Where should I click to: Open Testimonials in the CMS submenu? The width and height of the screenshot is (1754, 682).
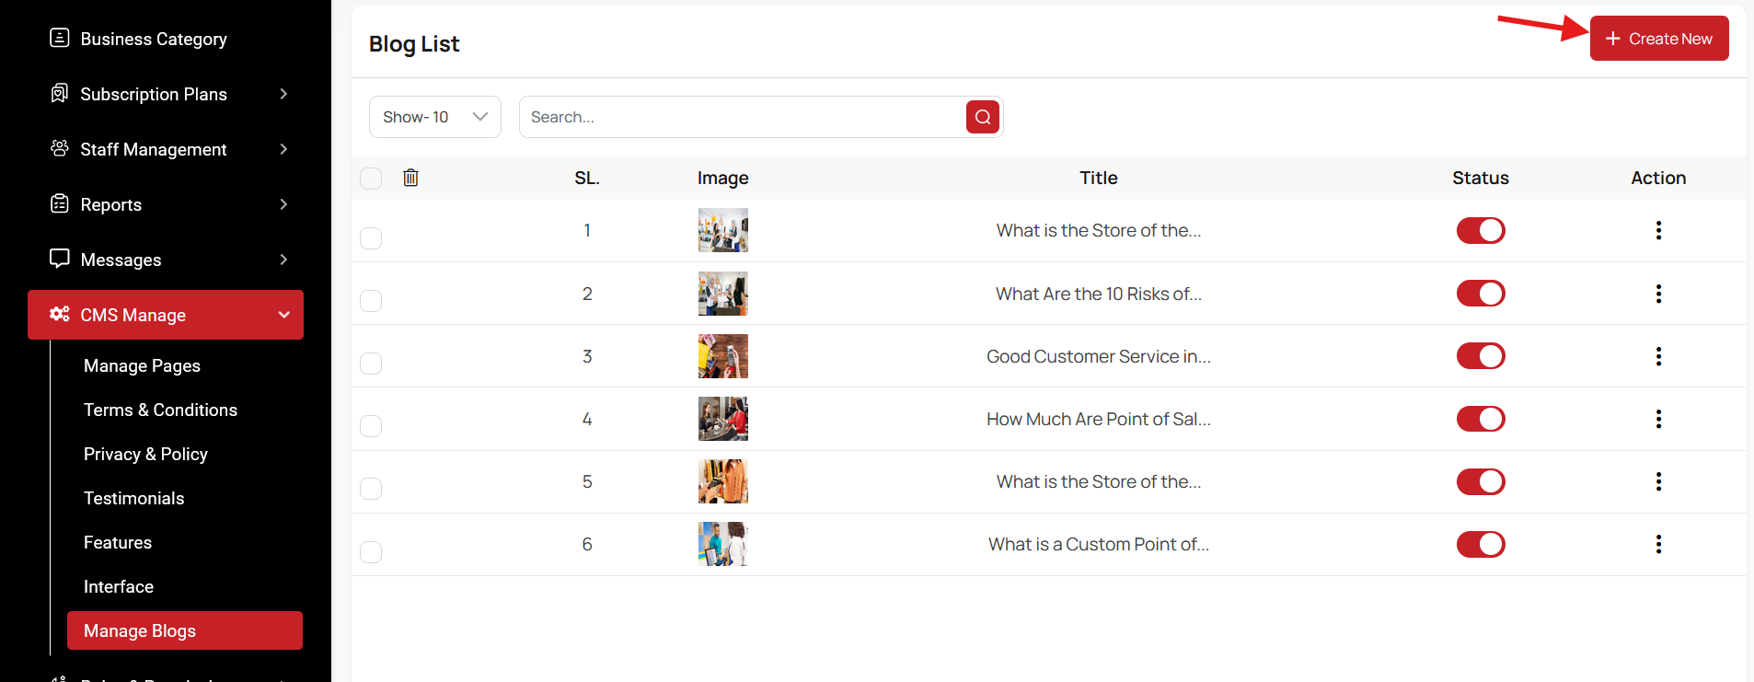coord(134,498)
